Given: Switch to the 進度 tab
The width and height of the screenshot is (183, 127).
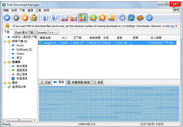Looking at the screenshot, I should (59, 82).
